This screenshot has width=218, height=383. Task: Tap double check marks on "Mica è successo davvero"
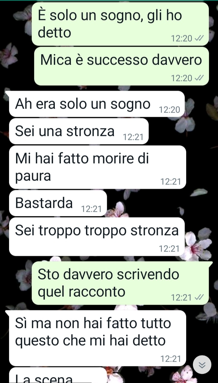(199, 78)
